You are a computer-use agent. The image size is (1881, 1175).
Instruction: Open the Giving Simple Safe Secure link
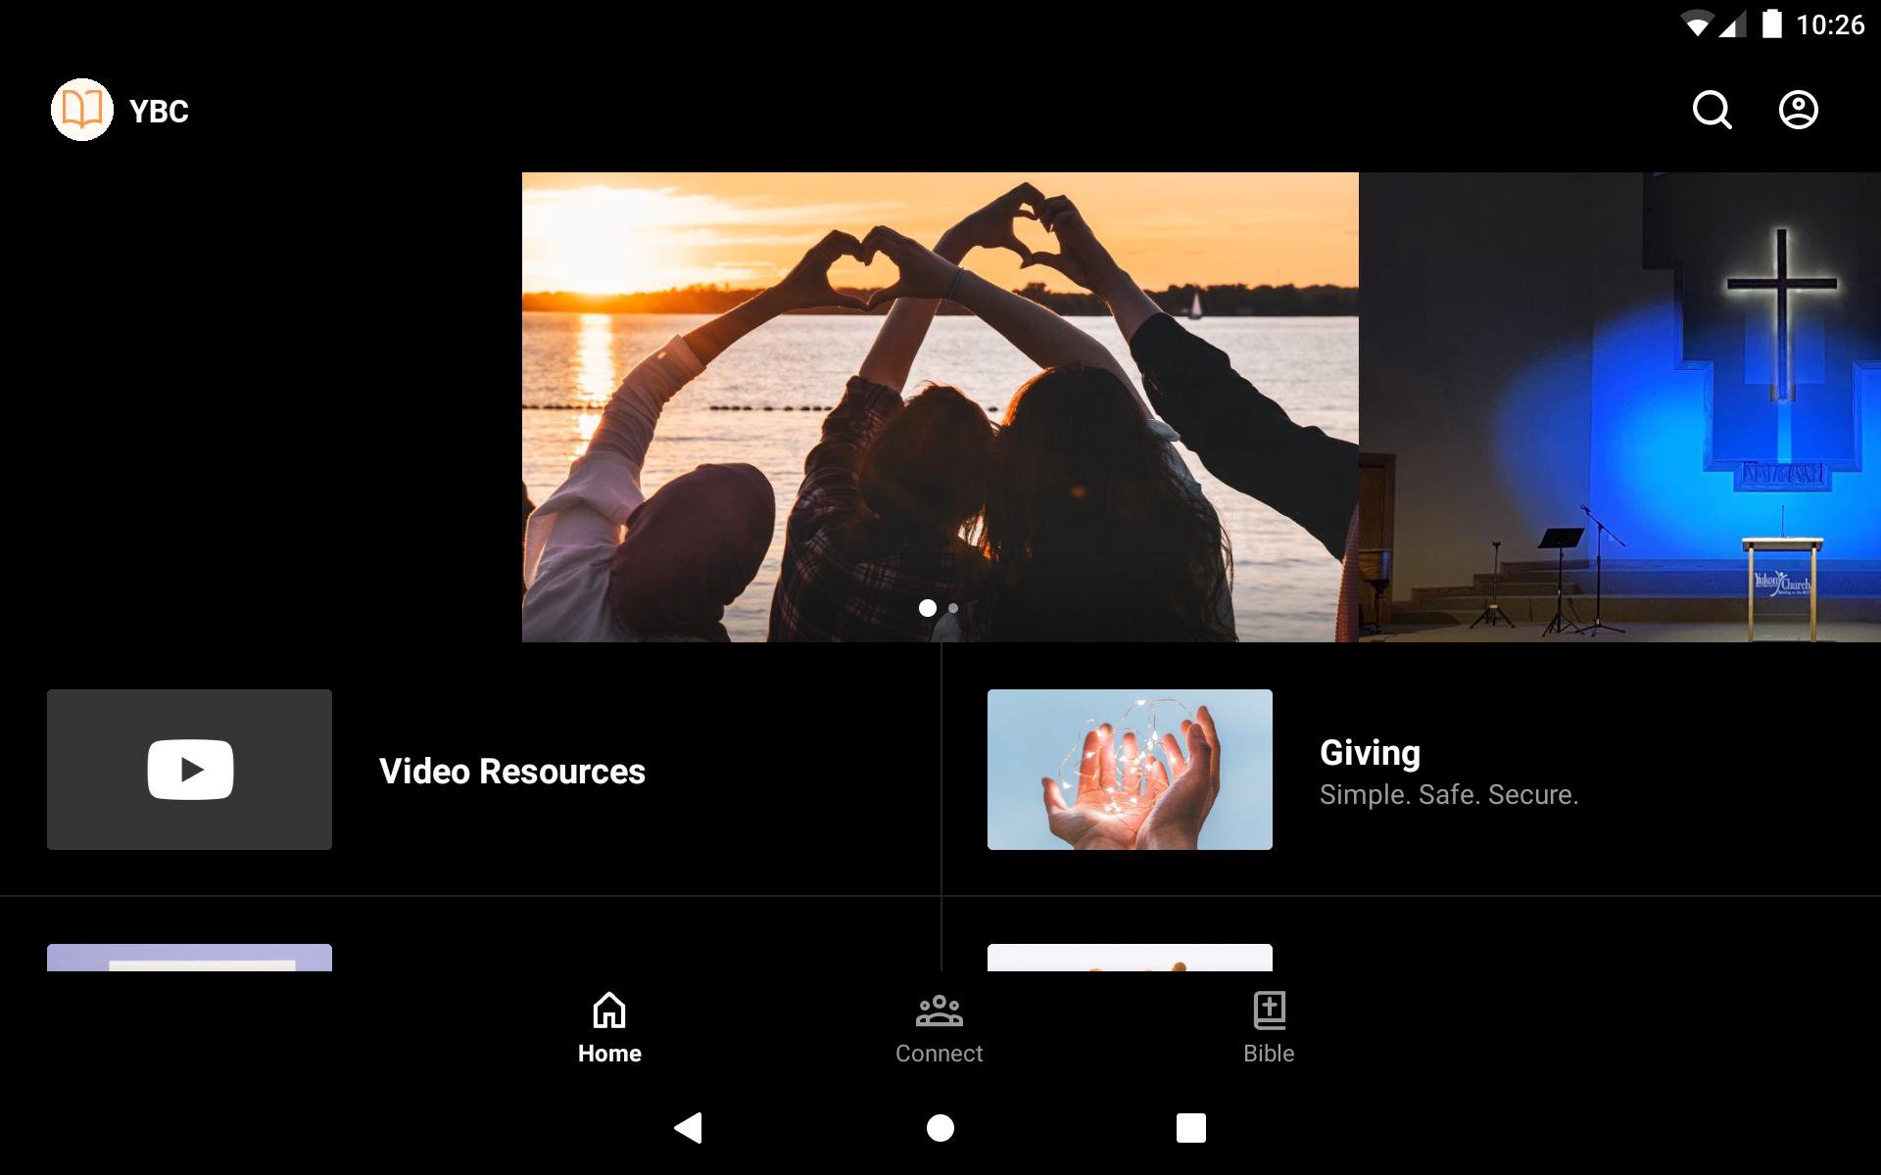pyautogui.click(x=1448, y=774)
